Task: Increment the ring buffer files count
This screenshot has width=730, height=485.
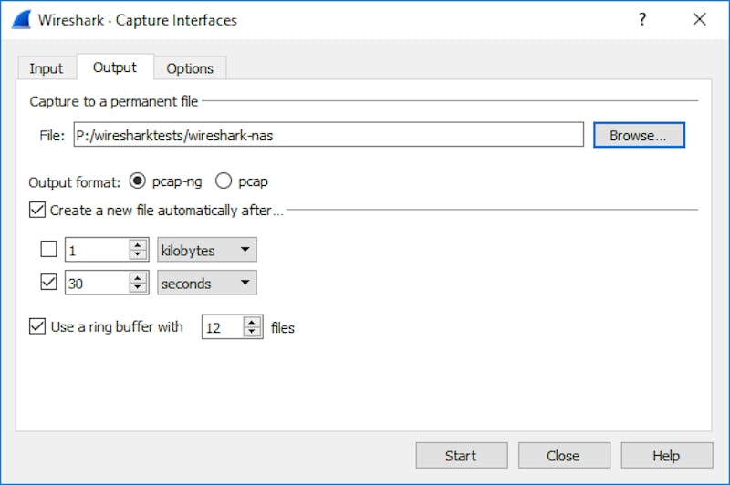Action: point(253,322)
